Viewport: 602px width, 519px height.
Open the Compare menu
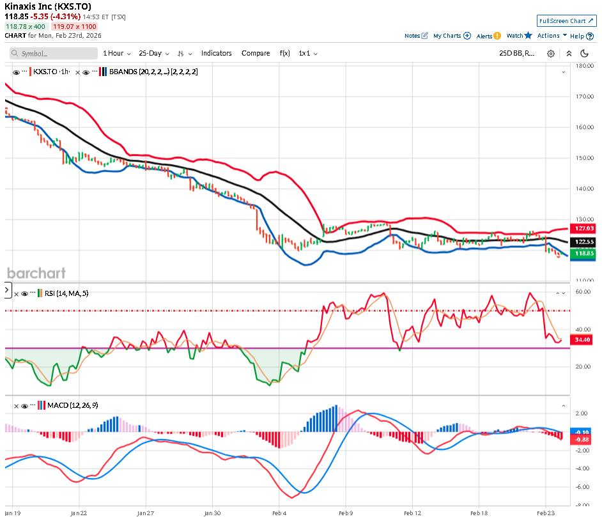[x=256, y=53]
